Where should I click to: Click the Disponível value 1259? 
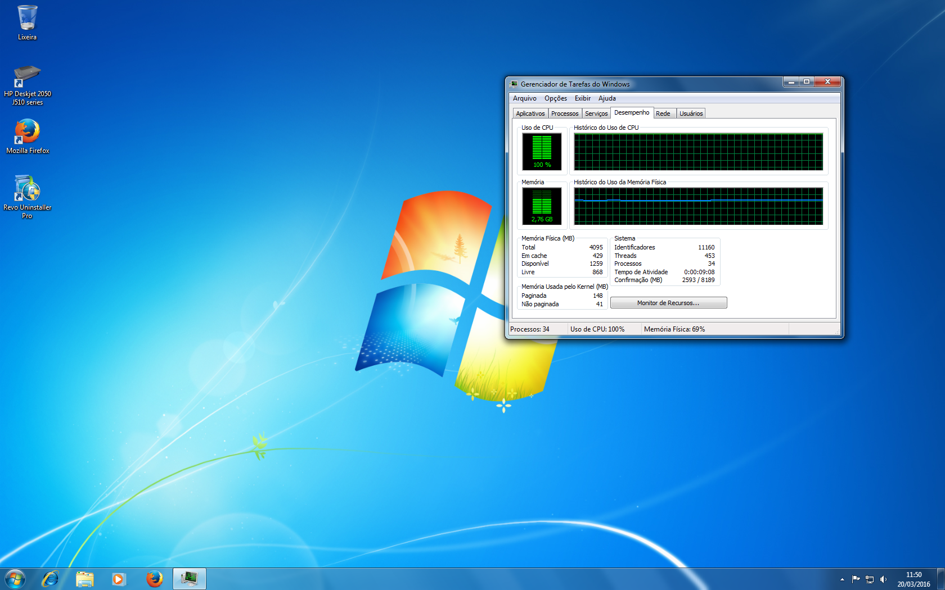[x=596, y=264]
